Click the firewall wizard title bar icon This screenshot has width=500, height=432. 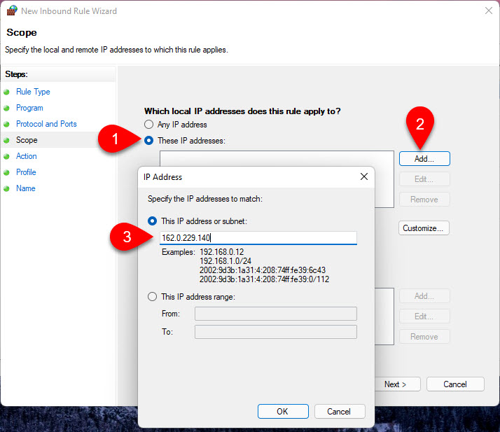coord(12,11)
